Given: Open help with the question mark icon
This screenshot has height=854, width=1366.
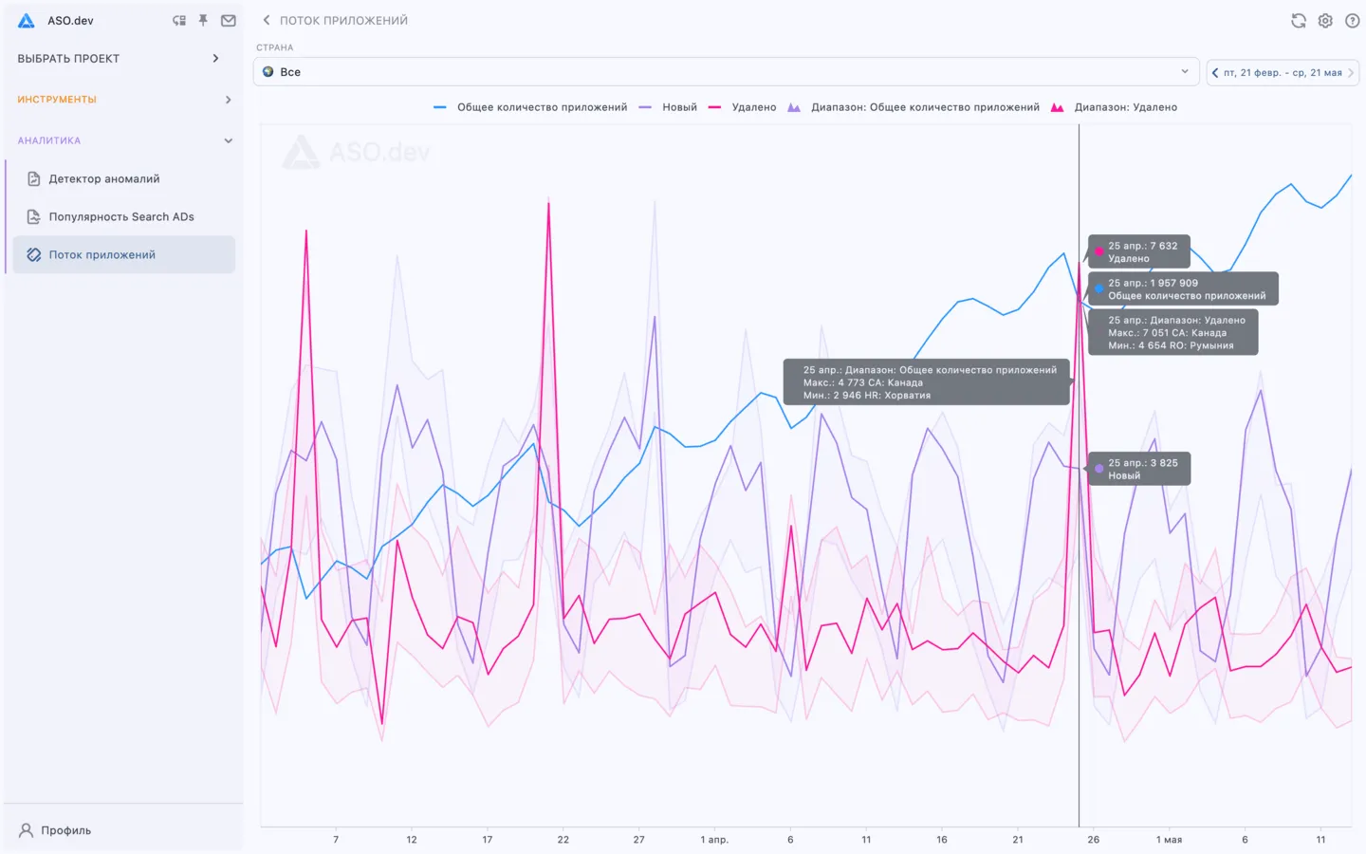Looking at the screenshot, I should tap(1352, 21).
